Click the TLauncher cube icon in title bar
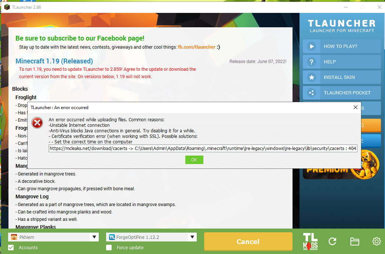The height and width of the screenshot is (254, 385). [7, 7]
